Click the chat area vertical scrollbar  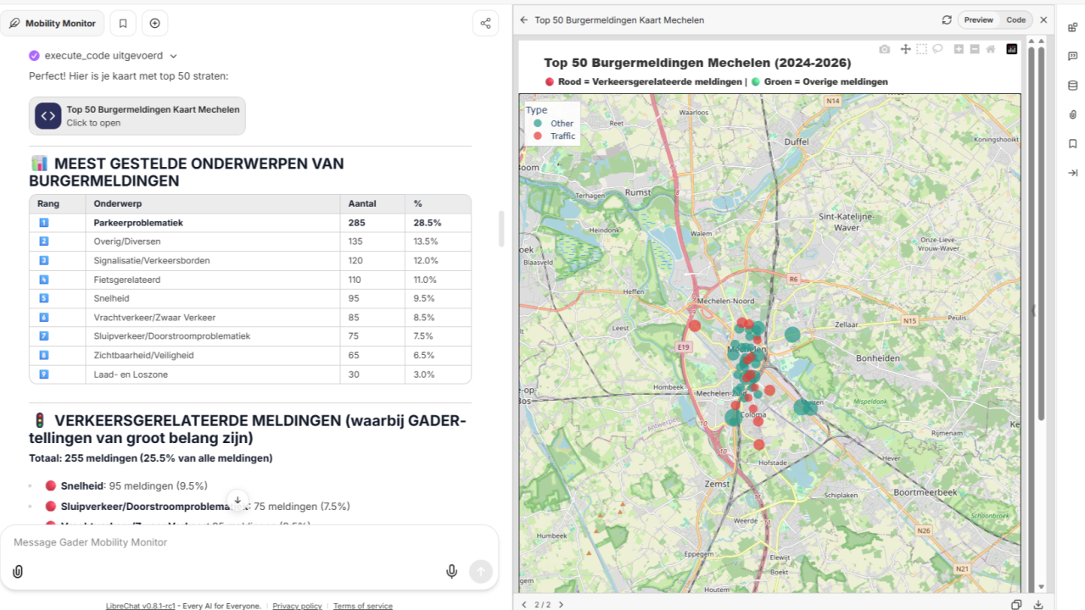(x=501, y=229)
